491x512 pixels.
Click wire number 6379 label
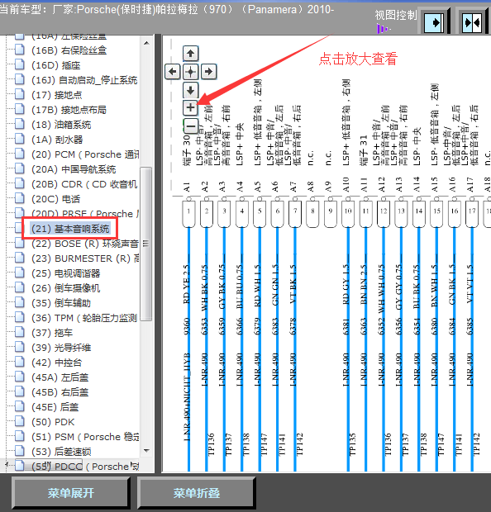[257, 326]
